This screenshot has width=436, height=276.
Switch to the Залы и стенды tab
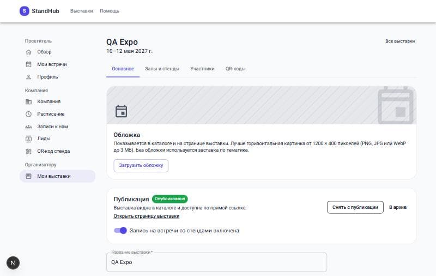[162, 69]
